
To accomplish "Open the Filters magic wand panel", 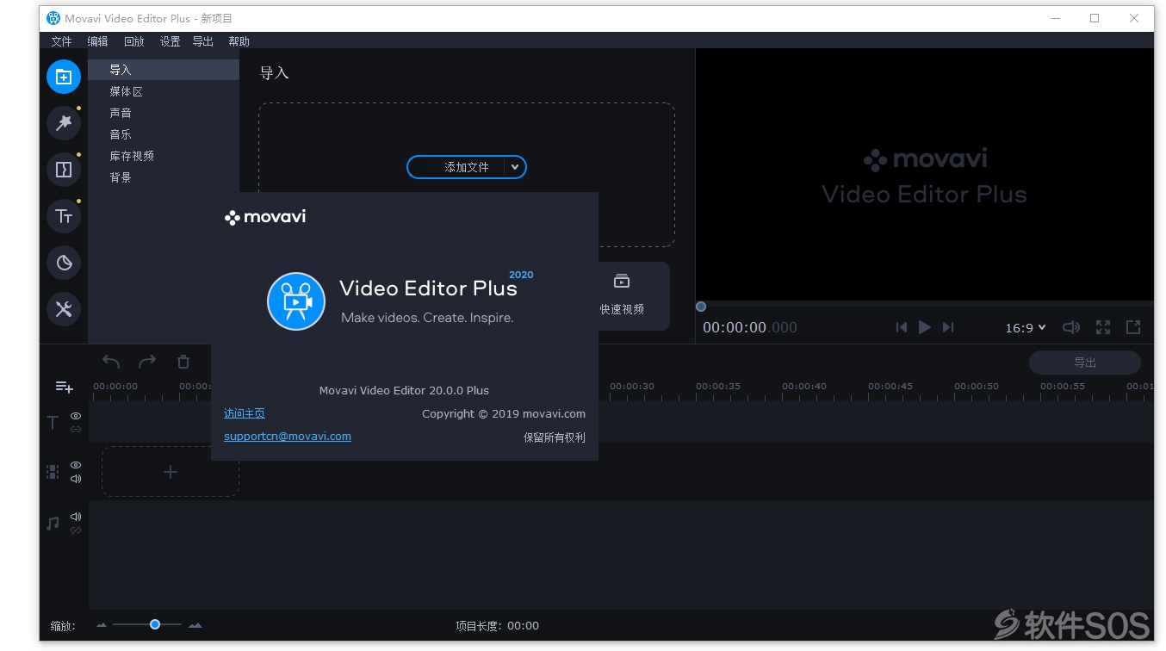I will (x=64, y=123).
